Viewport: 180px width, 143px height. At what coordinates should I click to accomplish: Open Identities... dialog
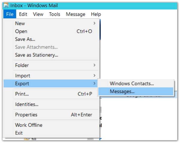(51, 104)
